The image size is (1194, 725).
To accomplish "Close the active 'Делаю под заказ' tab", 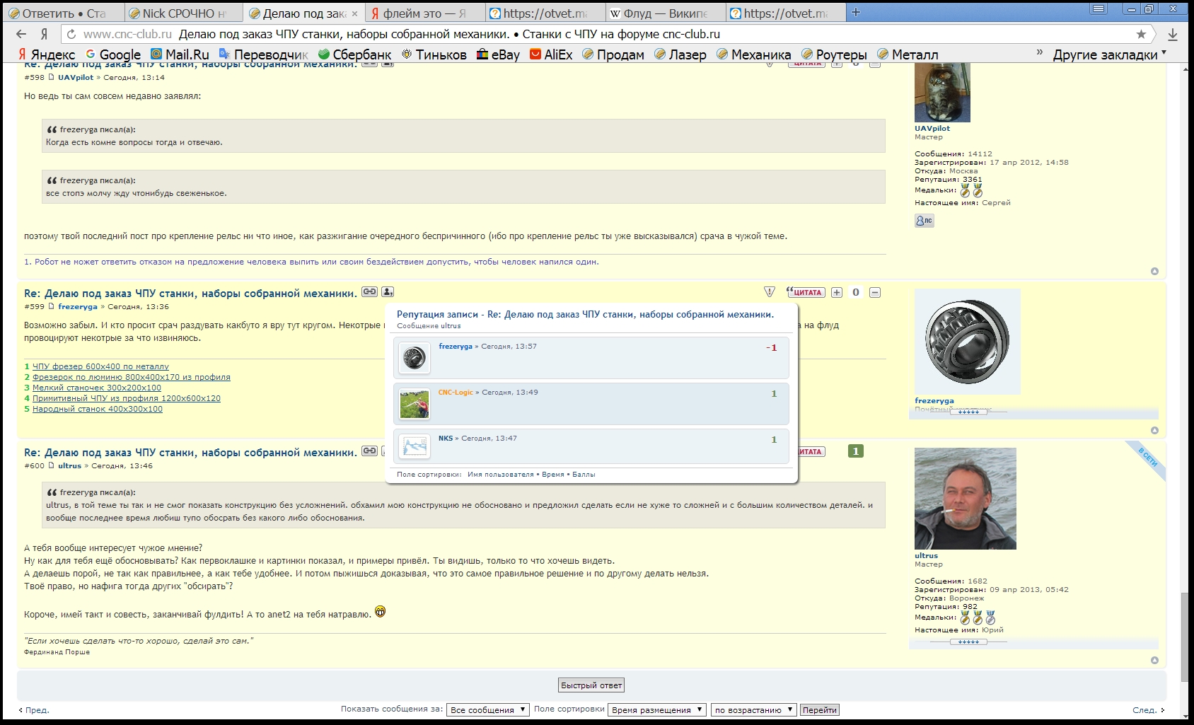I will point(355,13).
